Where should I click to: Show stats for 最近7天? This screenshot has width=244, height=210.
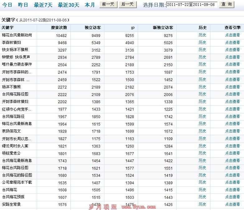(x=43, y=5)
